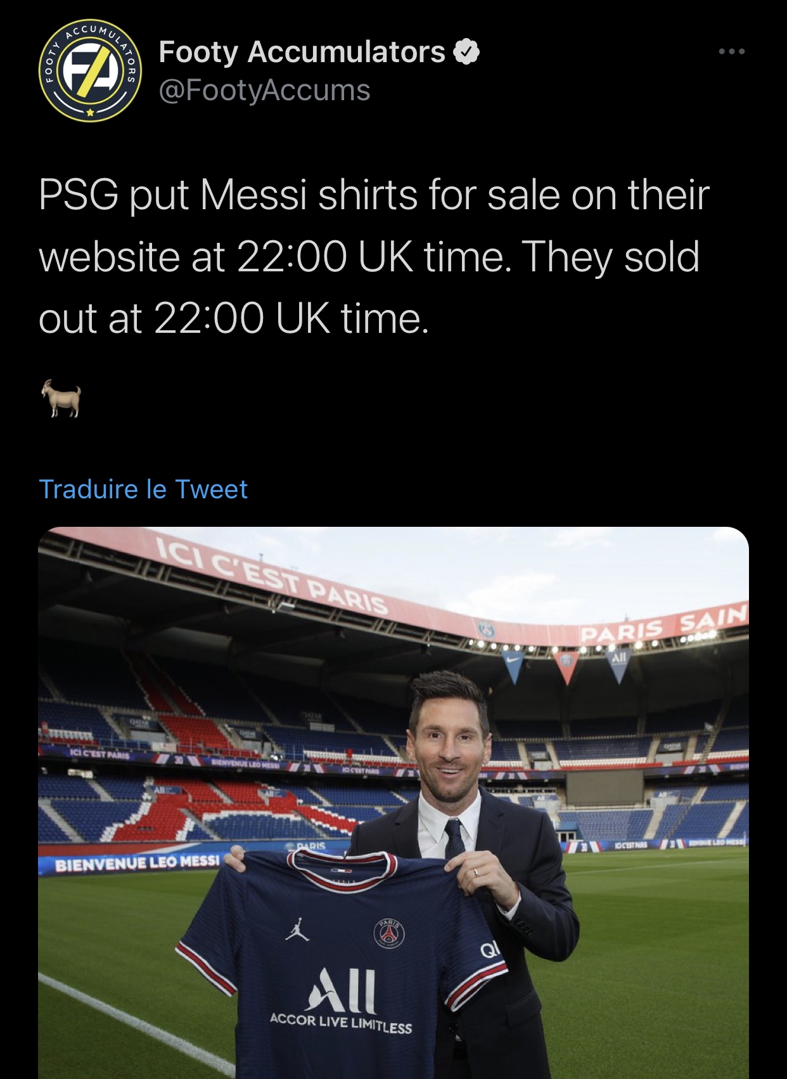Click the blue verified badge
This screenshot has height=1079, width=787.
[x=467, y=53]
